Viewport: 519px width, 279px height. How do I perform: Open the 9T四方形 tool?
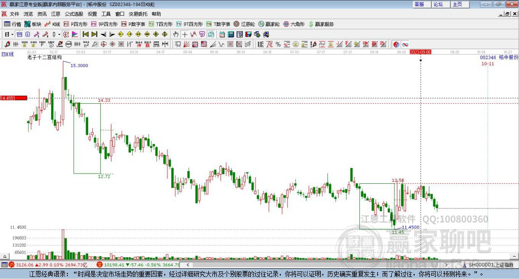pyautogui.click(x=190, y=24)
